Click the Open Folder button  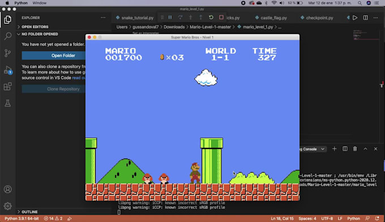[x=54, y=55]
